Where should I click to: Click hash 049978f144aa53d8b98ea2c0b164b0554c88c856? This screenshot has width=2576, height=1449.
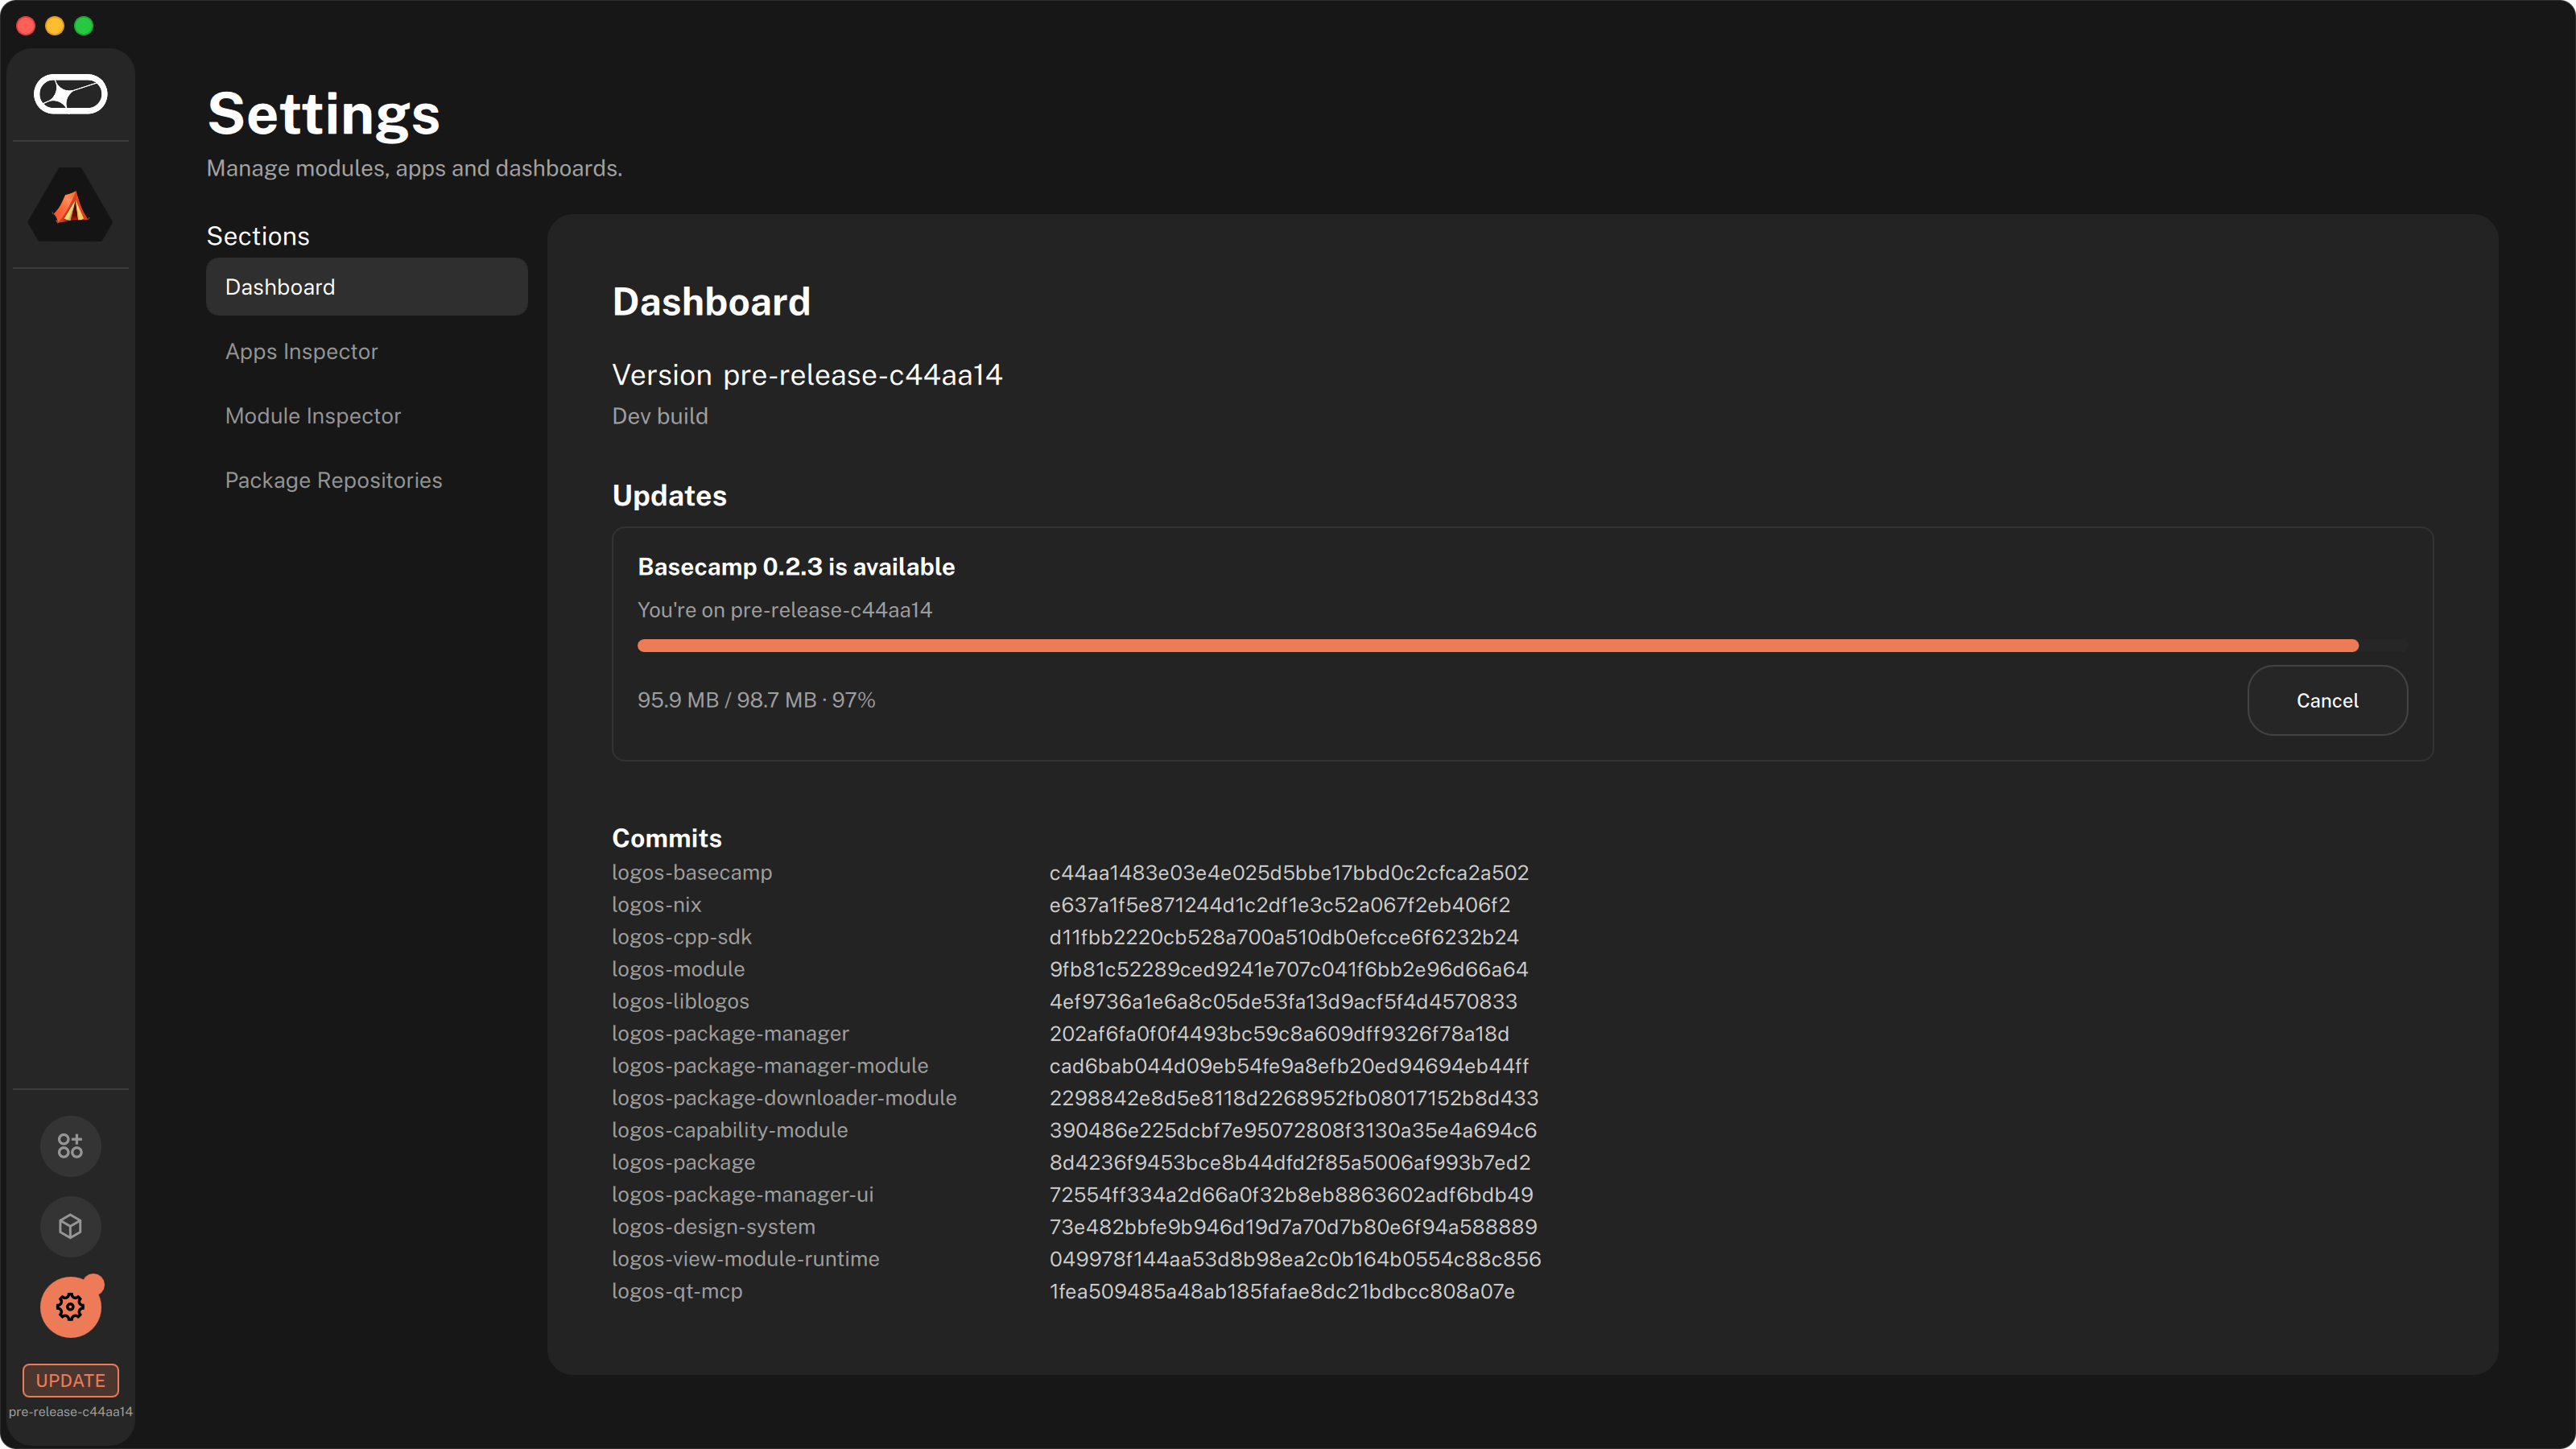1295,1259
